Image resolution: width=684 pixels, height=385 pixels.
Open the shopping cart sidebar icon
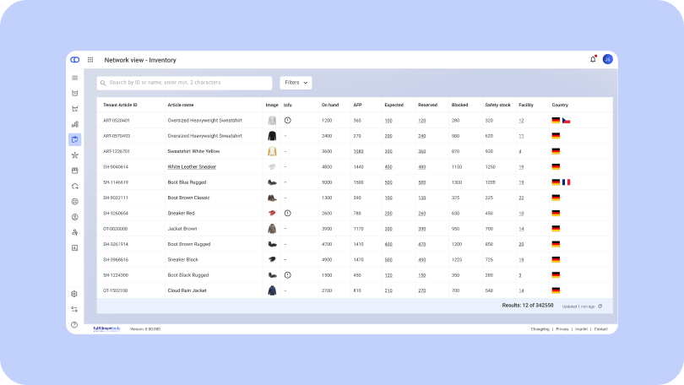74,109
